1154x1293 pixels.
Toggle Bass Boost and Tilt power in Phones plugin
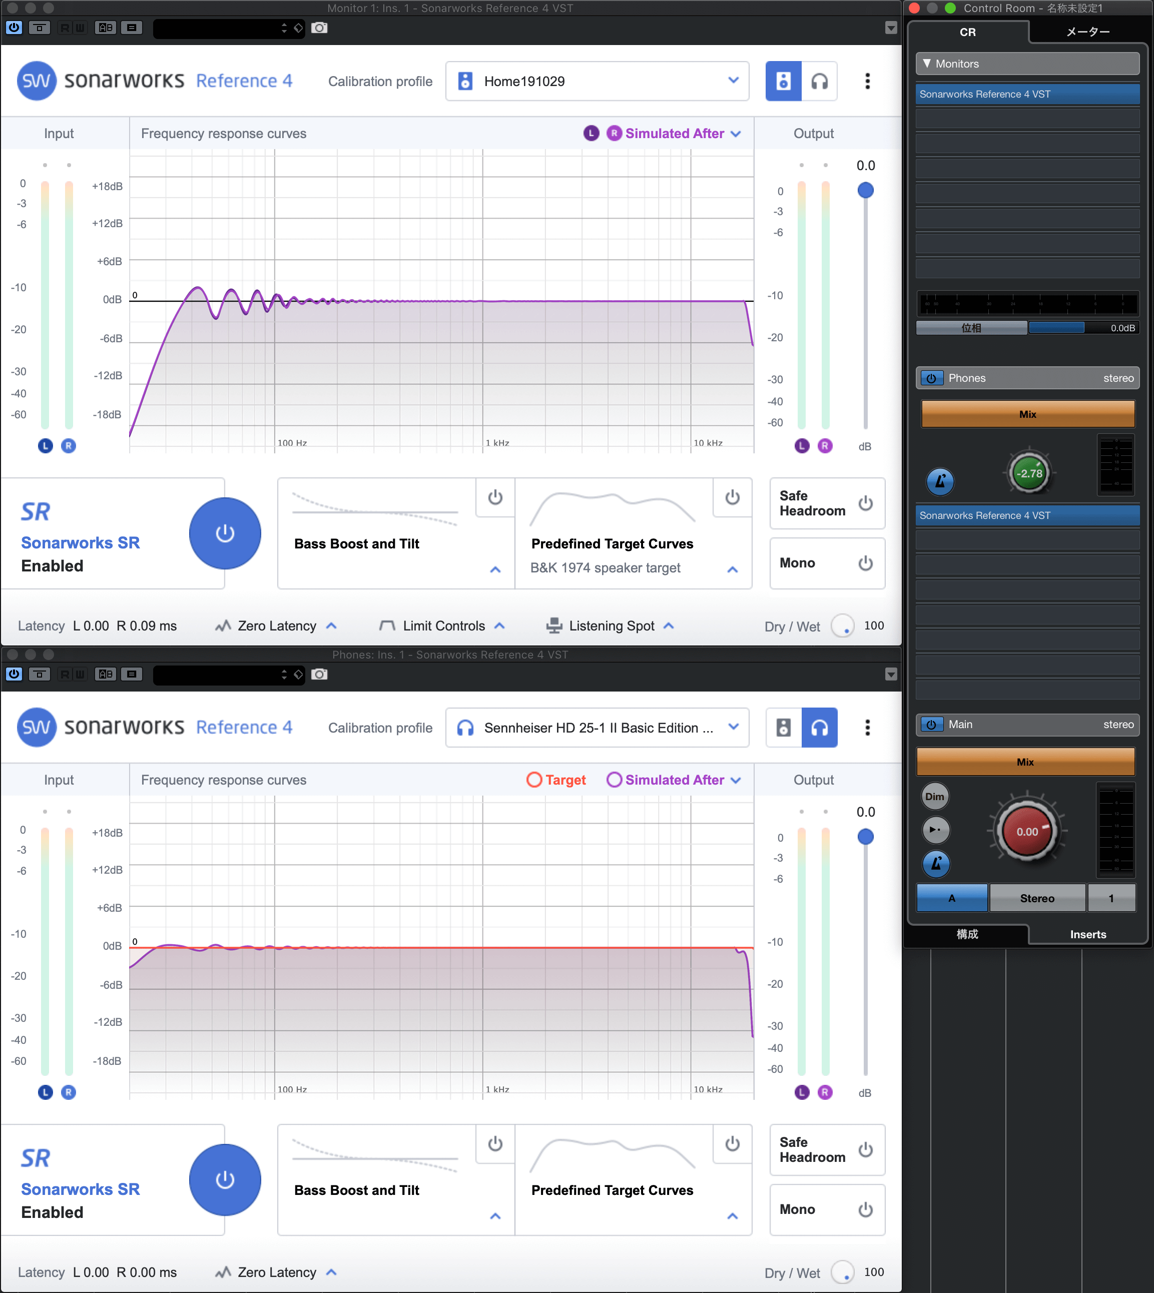click(495, 1144)
